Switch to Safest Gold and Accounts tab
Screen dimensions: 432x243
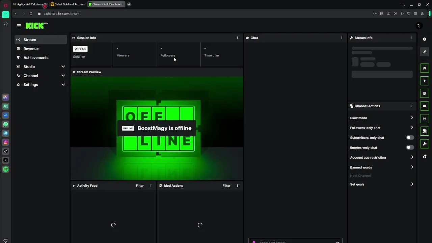click(68, 4)
